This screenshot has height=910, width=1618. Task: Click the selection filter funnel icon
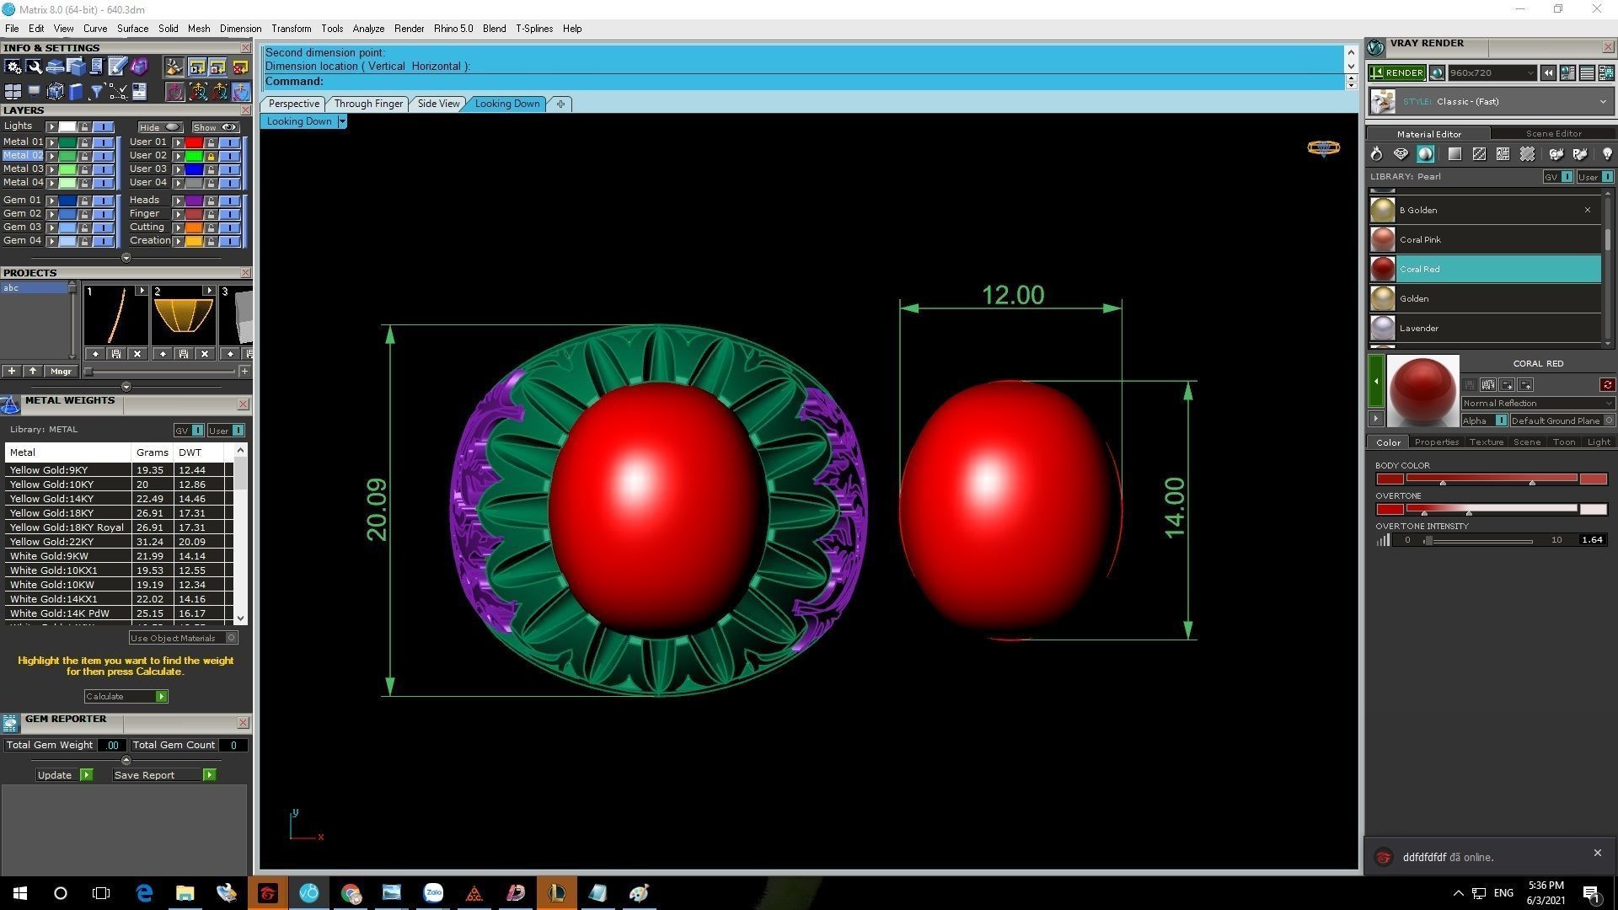tap(96, 91)
